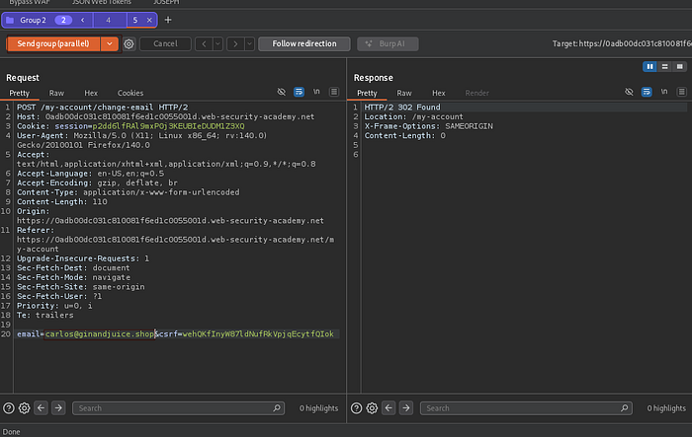The height and width of the screenshot is (437, 692).
Task: Go back to previous request in history
Action: (x=204, y=43)
